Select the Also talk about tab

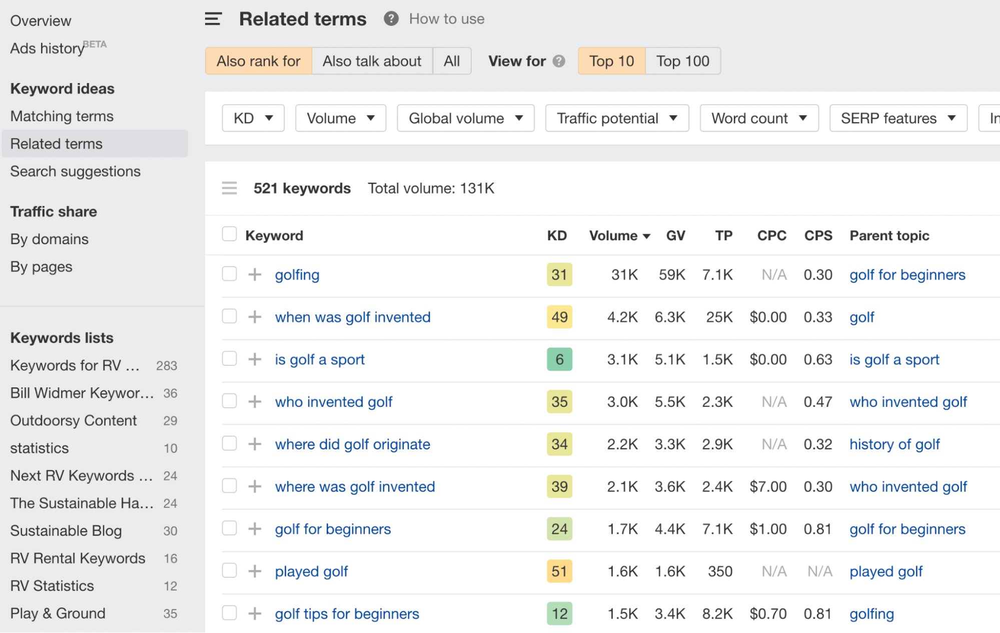(x=373, y=61)
